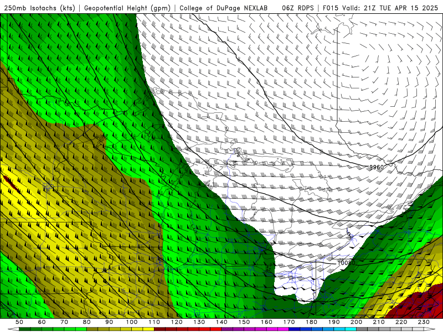Click the 100 value on the legend scale
443x332 pixels.
(132, 322)
